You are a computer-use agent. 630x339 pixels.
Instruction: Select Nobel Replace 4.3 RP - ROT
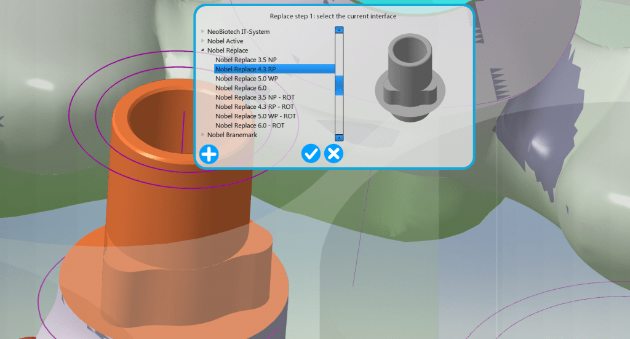coord(254,106)
